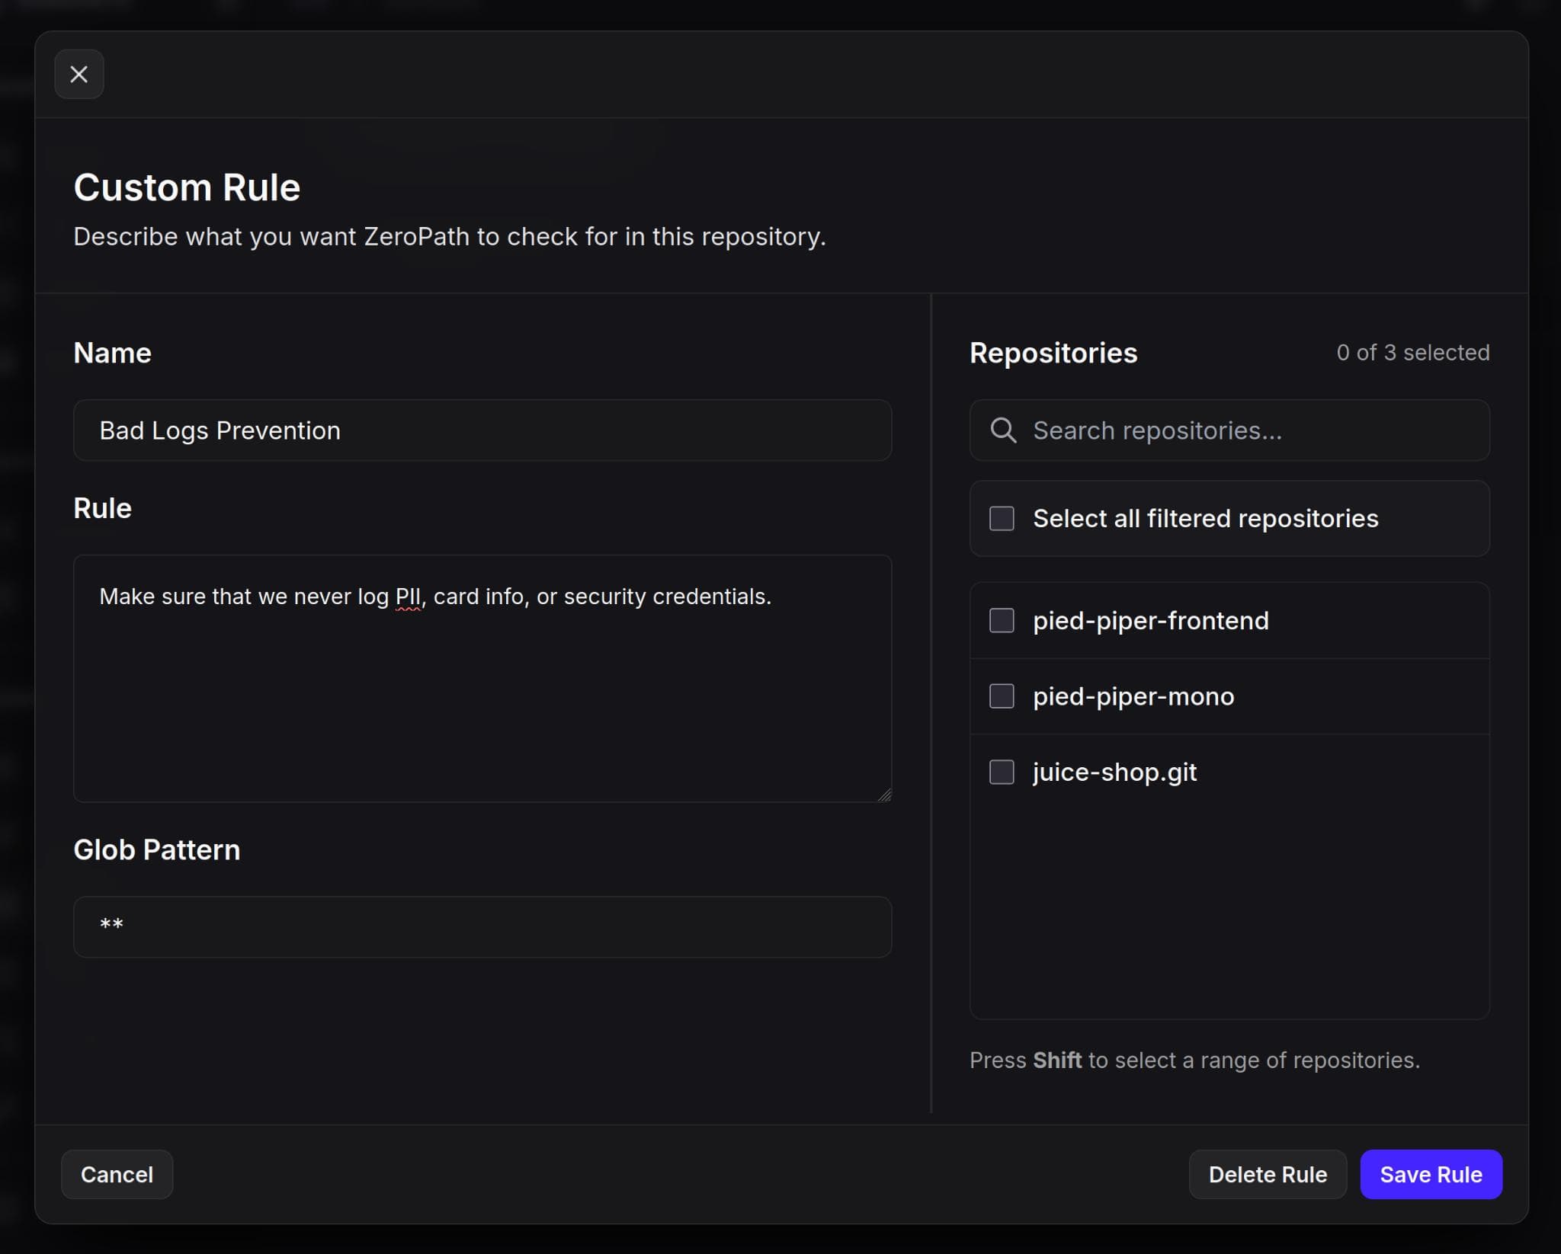Click the Rule textarea resize handle
This screenshot has width=1561, height=1254.
point(884,795)
